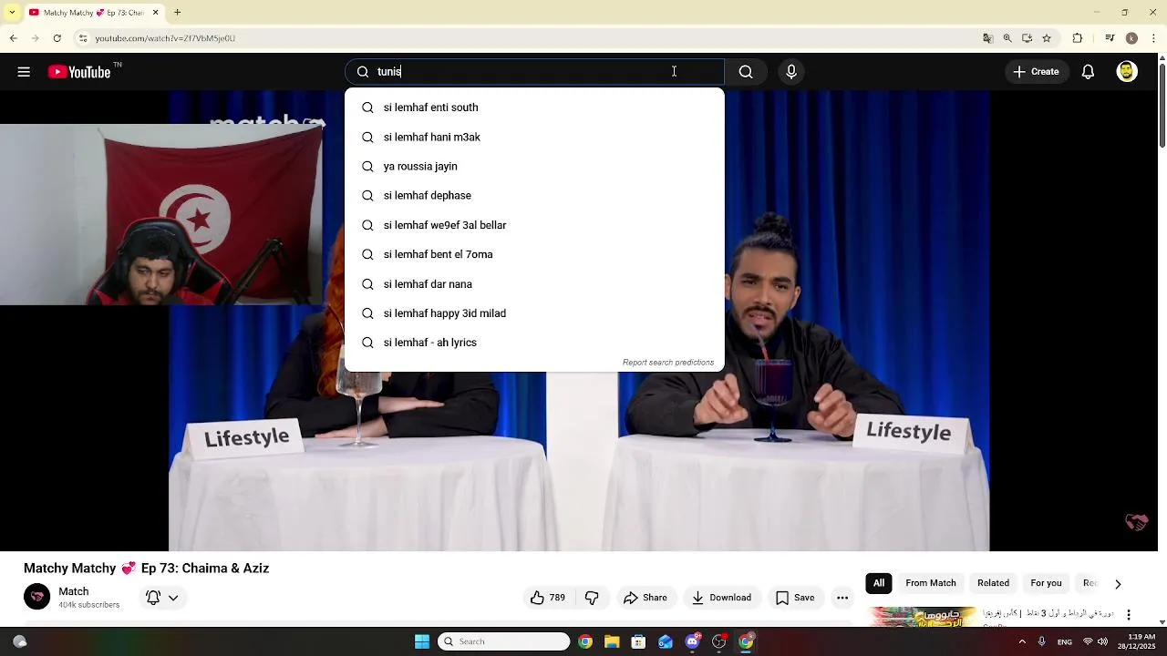Switch to Matchy Matchy Ep 73 tab
The height and width of the screenshot is (656, 1167).
pos(92,13)
